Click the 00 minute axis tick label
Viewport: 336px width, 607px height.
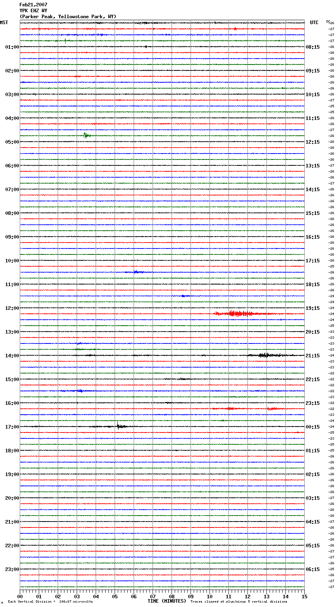(20, 597)
